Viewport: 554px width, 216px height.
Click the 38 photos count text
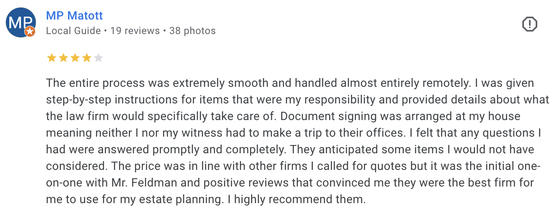click(x=192, y=31)
